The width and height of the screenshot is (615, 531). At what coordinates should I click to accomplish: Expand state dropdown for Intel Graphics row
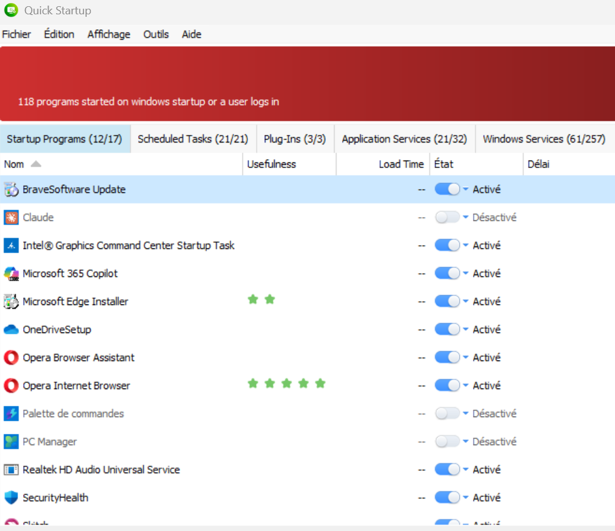pos(465,245)
